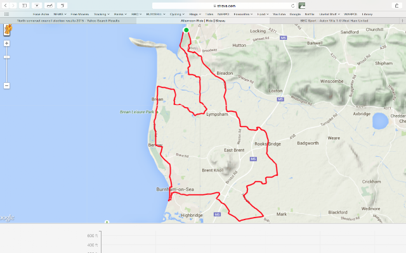The width and height of the screenshot is (406, 253).
Task: Reload the Strava page
Action: pyautogui.click(x=293, y=6)
